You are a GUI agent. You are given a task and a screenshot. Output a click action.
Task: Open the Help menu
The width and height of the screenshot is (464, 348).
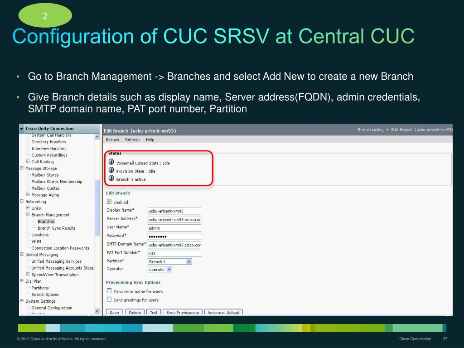click(x=150, y=140)
